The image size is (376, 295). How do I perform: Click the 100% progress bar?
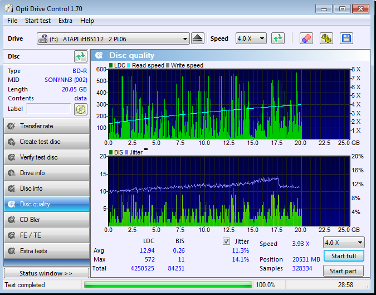(x=168, y=285)
